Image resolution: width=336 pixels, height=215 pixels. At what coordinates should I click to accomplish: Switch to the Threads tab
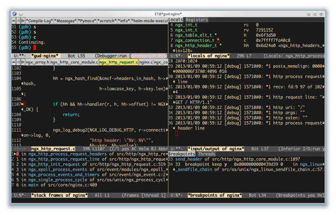click(207, 154)
